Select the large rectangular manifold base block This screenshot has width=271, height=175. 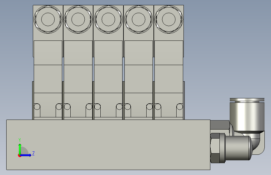(x=108, y=145)
